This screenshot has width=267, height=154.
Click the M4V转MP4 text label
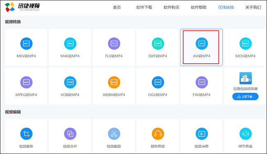point(70,56)
